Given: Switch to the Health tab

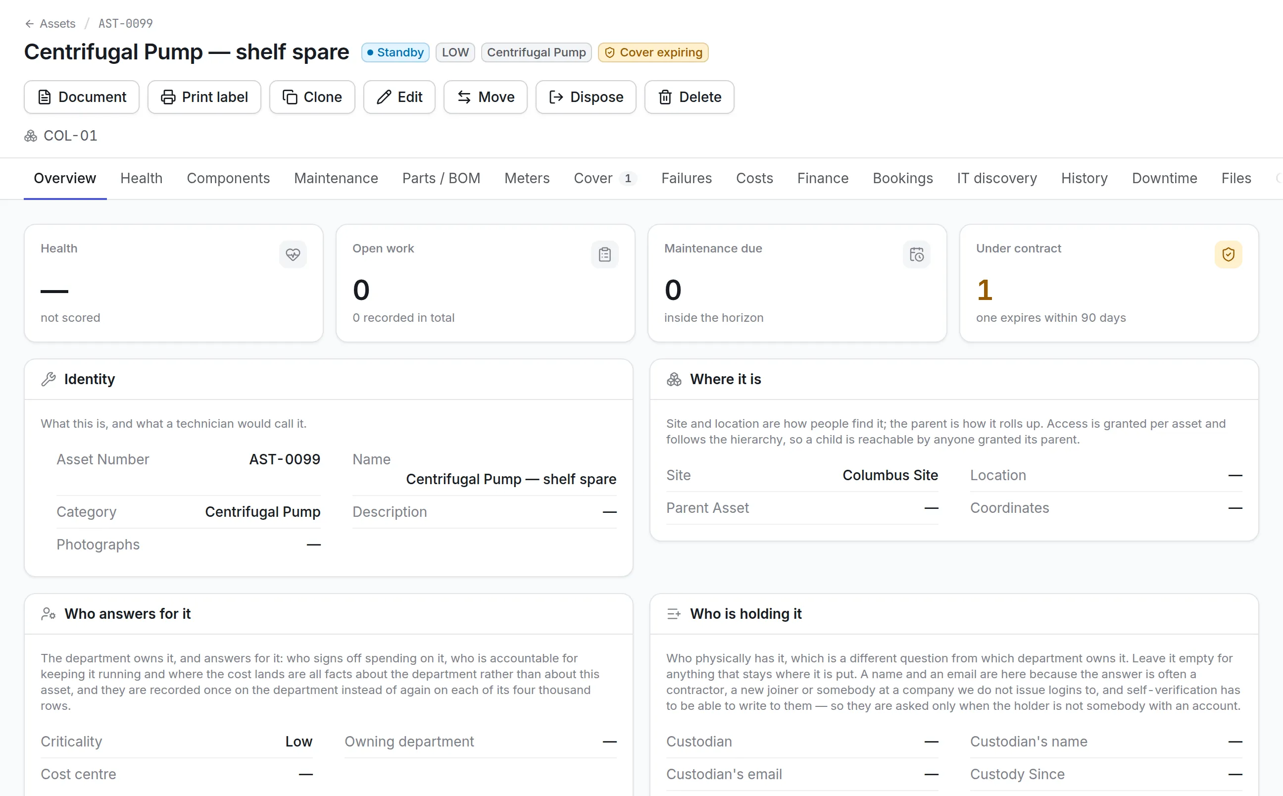Looking at the screenshot, I should pyautogui.click(x=141, y=179).
